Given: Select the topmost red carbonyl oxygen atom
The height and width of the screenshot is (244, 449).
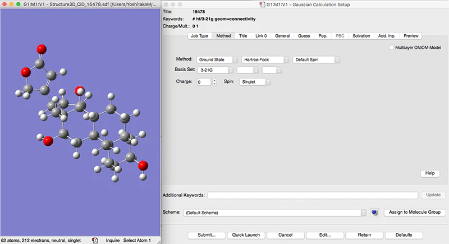Looking at the screenshot, I should pos(42,49).
